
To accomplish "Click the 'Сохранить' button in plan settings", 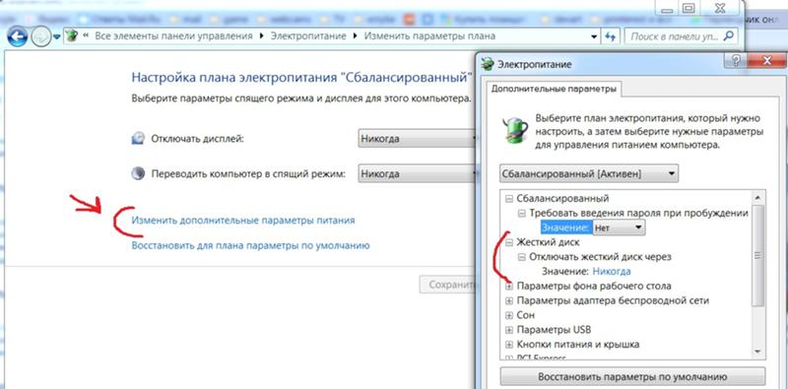I will (448, 285).
